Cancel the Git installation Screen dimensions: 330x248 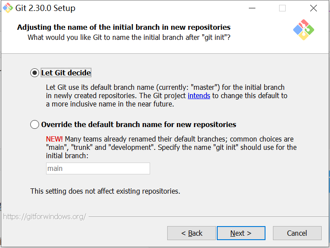coord(297,233)
